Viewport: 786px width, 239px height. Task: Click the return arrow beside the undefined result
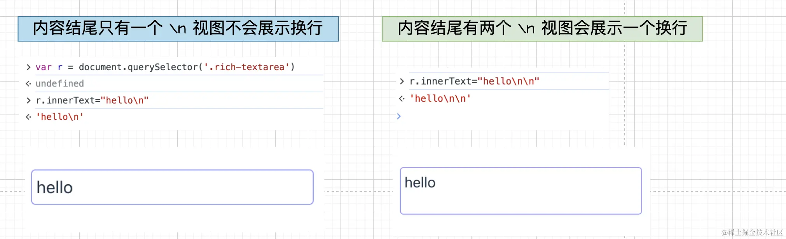point(27,83)
